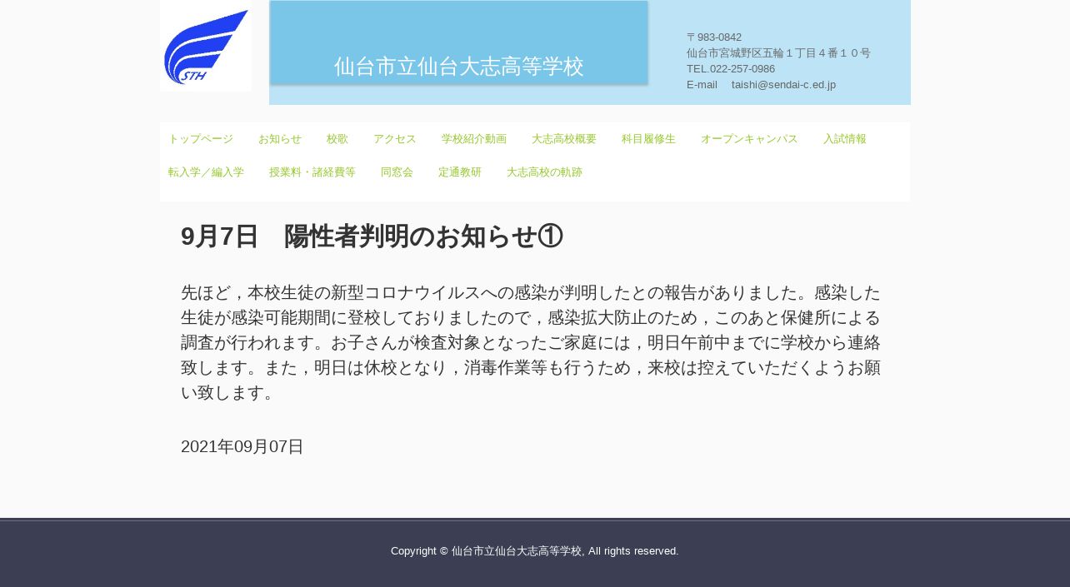Click the heading 9月7日 陽性者判明のお知らせ①
1070x587 pixels.
pyautogui.click(x=372, y=236)
